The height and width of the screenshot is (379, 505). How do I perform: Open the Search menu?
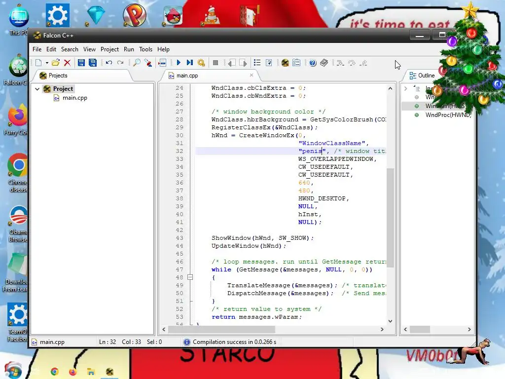(70, 49)
